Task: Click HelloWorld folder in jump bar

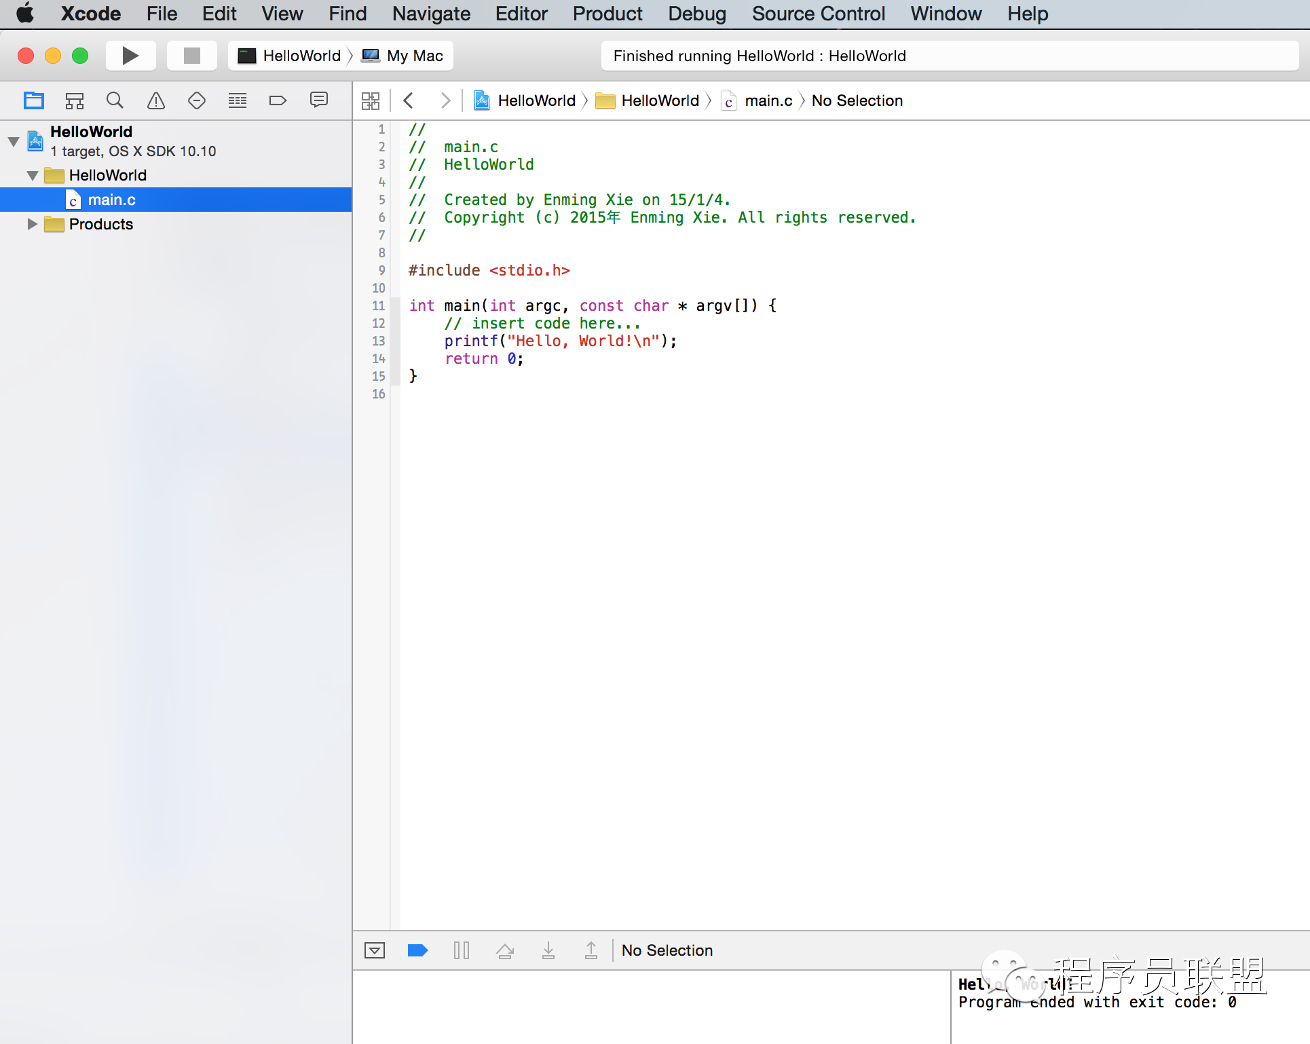Action: (647, 100)
